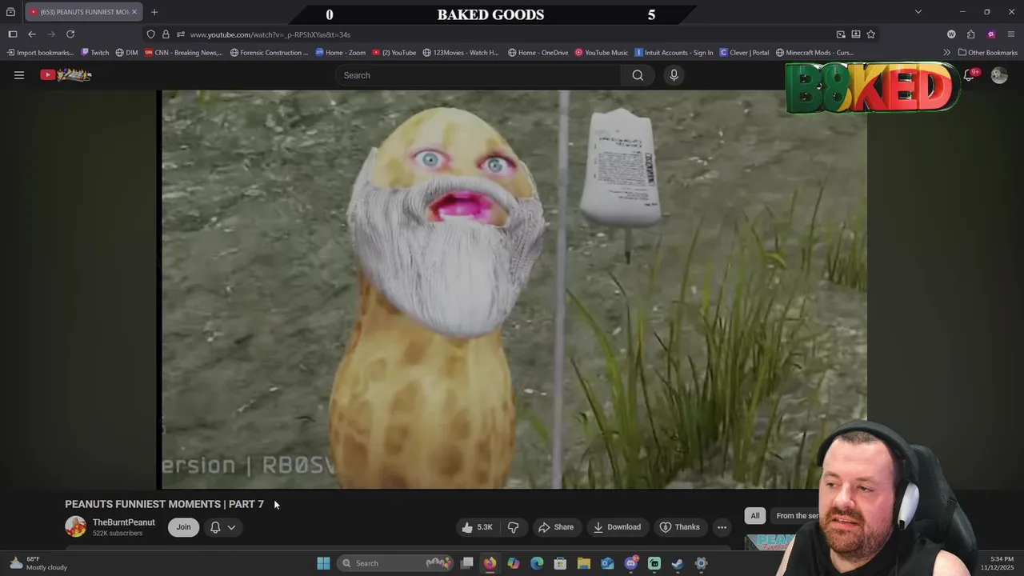Open File Explorer from the taskbar
Image resolution: width=1024 pixels, height=576 pixels.
click(x=584, y=563)
